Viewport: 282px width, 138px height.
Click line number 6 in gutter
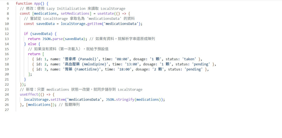click(x=7, y=4)
